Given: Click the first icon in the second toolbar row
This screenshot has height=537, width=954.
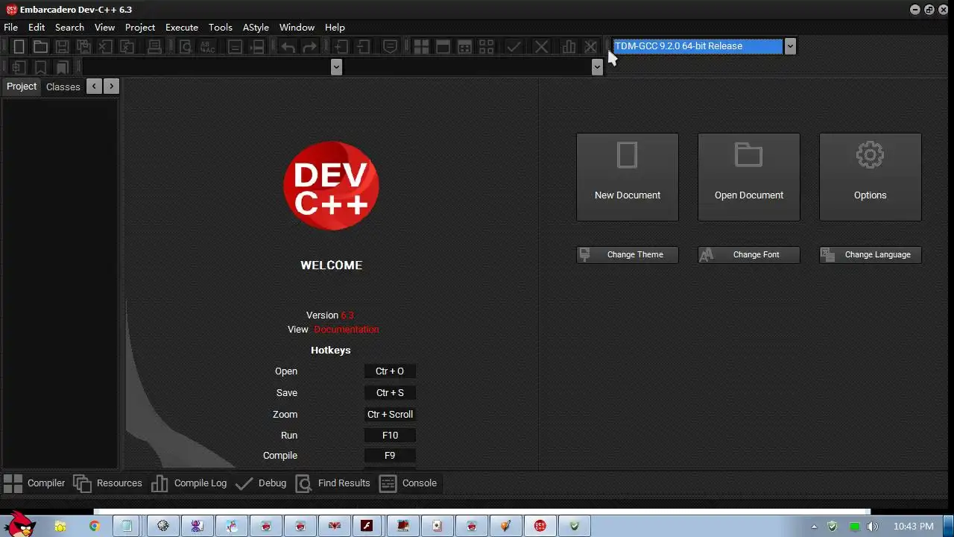Looking at the screenshot, I should click(19, 67).
